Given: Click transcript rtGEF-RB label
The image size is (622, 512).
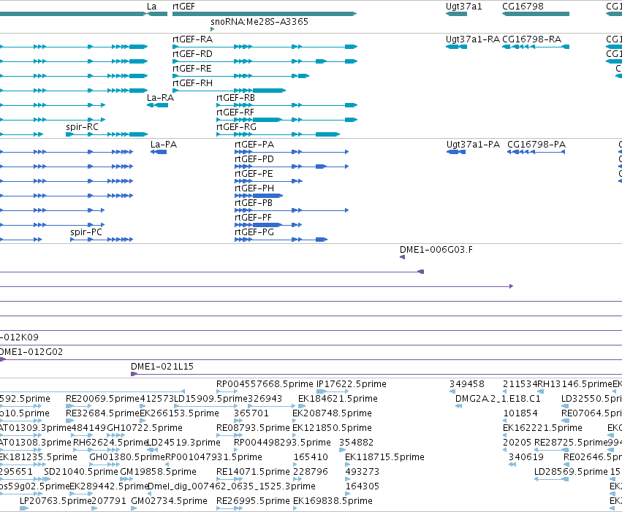Looking at the screenshot, I should tap(235, 98).
